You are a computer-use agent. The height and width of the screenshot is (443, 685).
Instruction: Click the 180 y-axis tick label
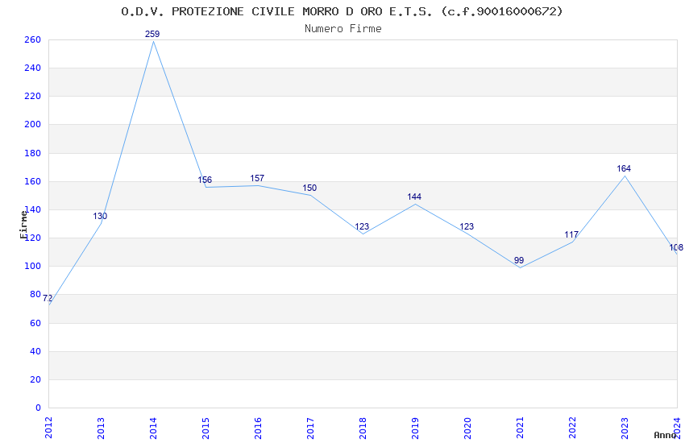pyautogui.click(x=33, y=153)
